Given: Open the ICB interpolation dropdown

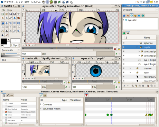Looking at the screenshot, I should (11, 60).
